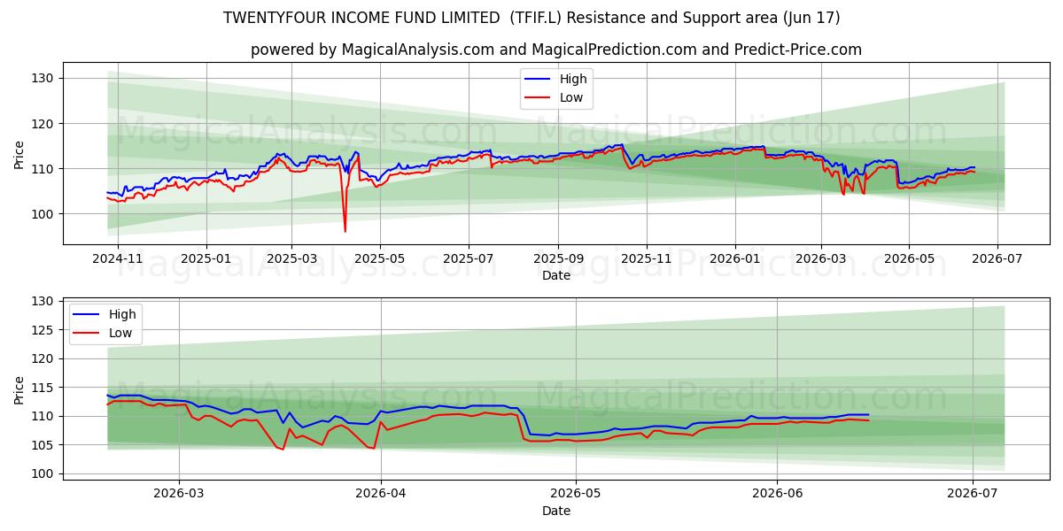The width and height of the screenshot is (1063, 531).
Task: Click 'High' in the bottom chart legend
Action: tap(122, 314)
